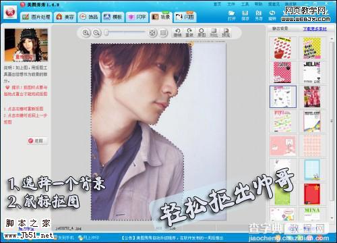Click the 保存 save icon

tap(245, 16)
